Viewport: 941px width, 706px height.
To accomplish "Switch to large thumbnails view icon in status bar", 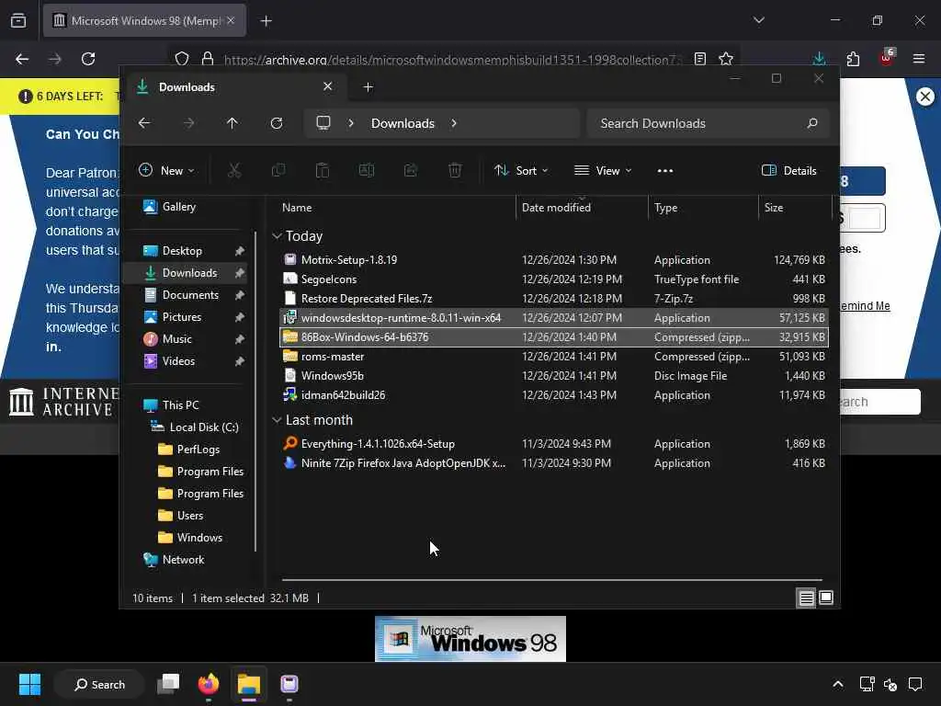I will (826, 598).
